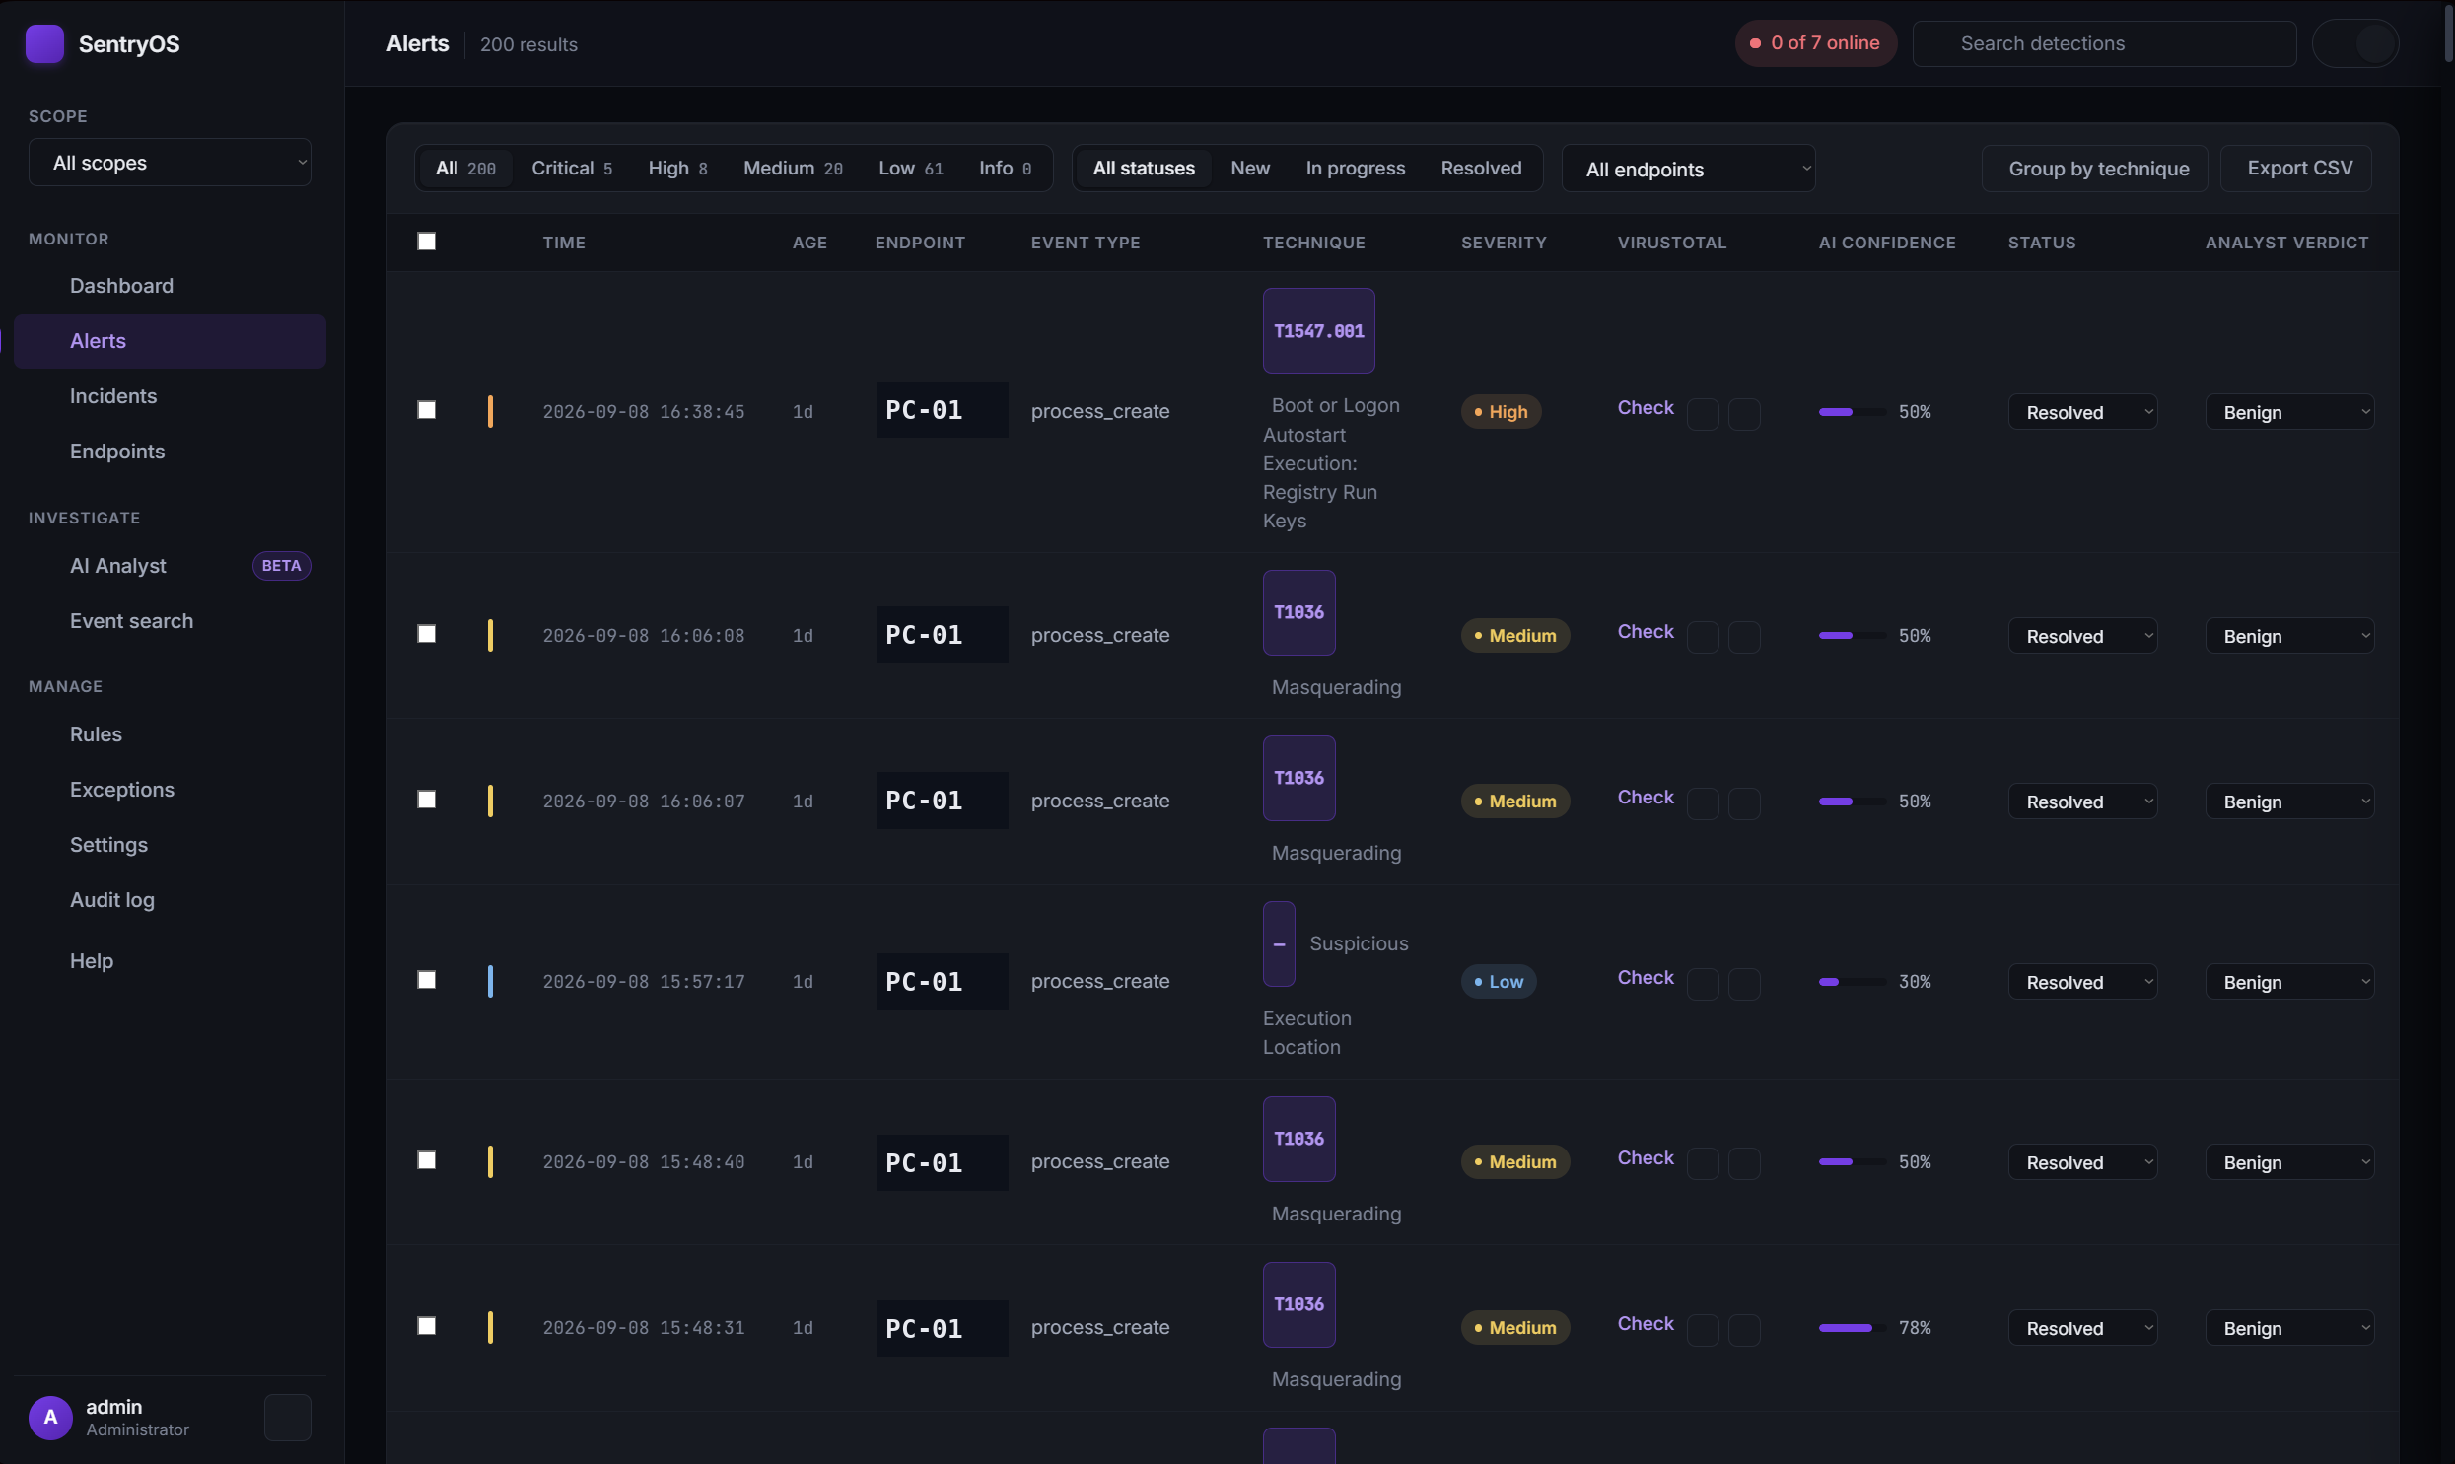Open the Audit log page
This screenshot has height=1464, width=2455.
(x=170, y=901)
